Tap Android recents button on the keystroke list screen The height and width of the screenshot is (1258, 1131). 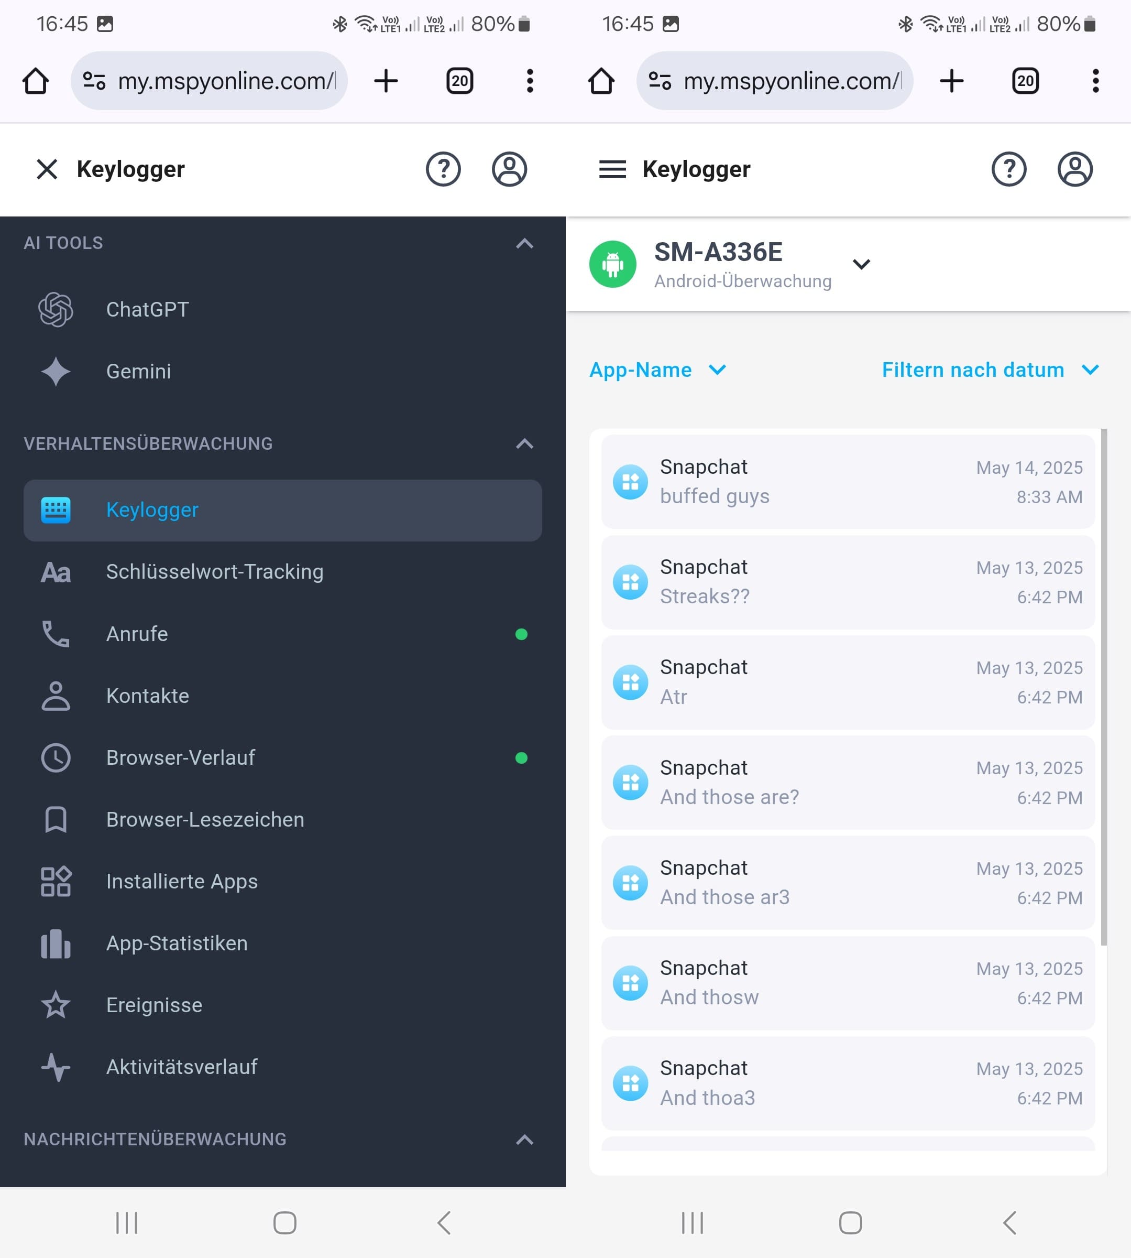[692, 1222]
